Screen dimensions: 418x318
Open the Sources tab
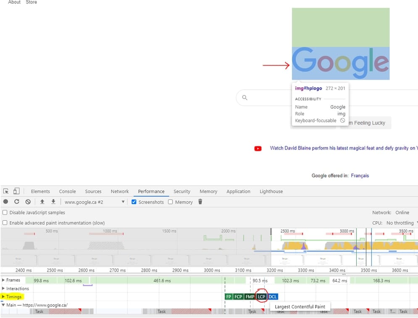click(x=93, y=191)
